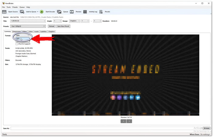Open the Help menu
The width and height of the screenshot is (213, 137).
(x=28, y=7)
